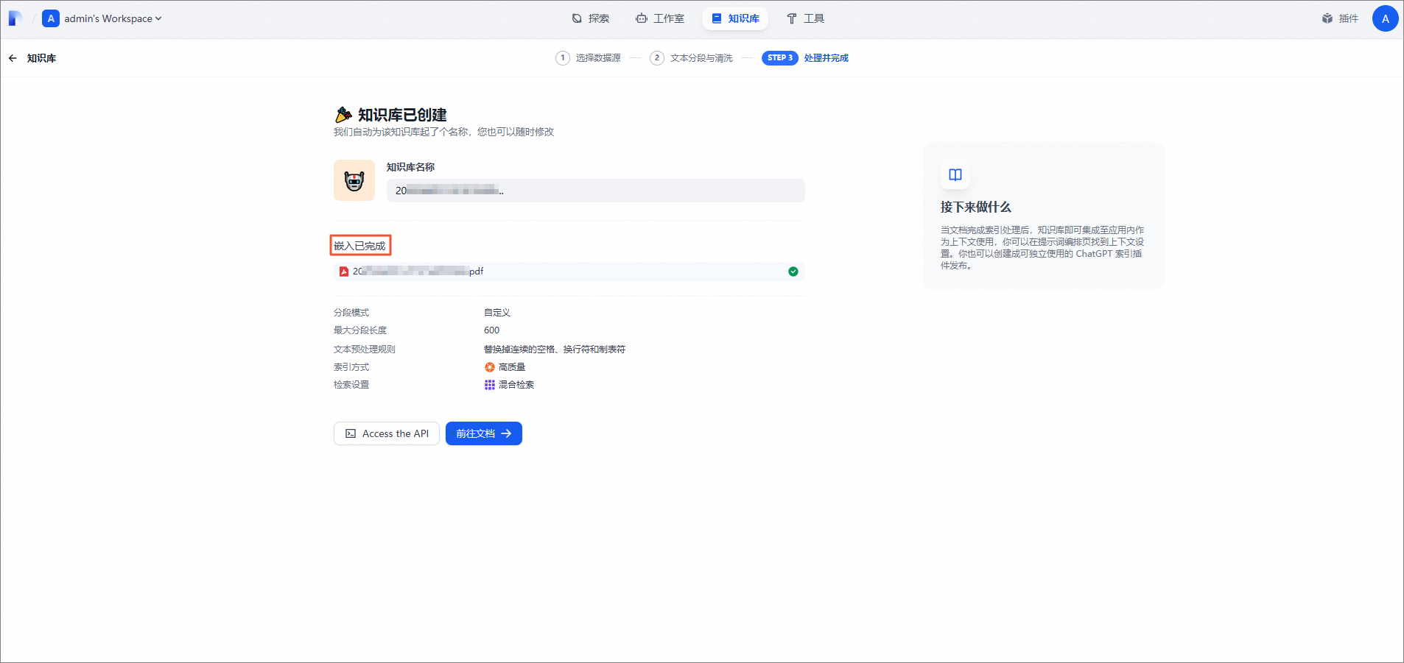Screen dimensions: 1404x663
Task: Click the 最大分段长度 label
Action: point(360,330)
